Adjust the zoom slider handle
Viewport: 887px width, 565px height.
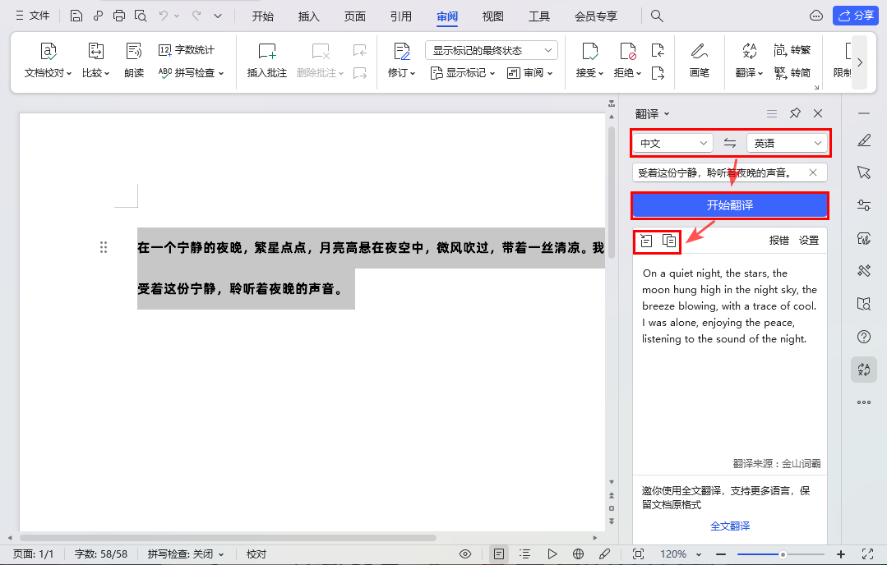click(783, 554)
